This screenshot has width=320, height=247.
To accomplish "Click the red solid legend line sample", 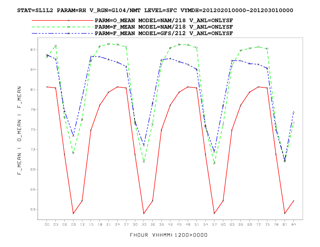I will pos(63,20).
